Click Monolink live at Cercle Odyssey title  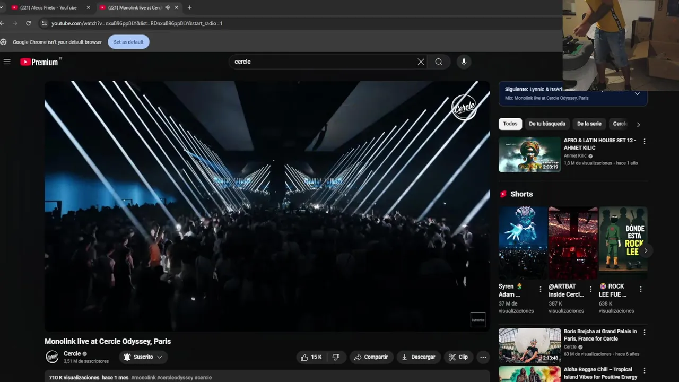coord(108,341)
